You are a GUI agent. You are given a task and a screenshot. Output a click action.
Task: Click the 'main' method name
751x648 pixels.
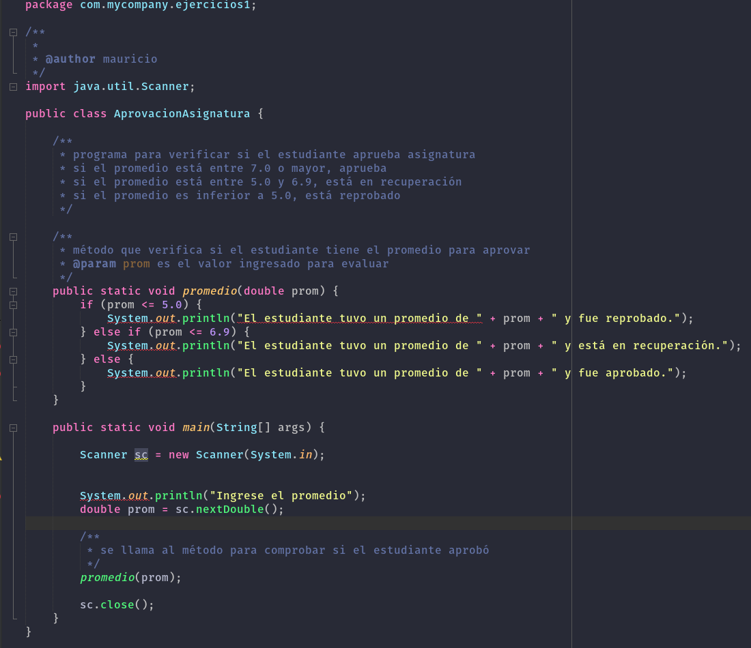(196, 428)
